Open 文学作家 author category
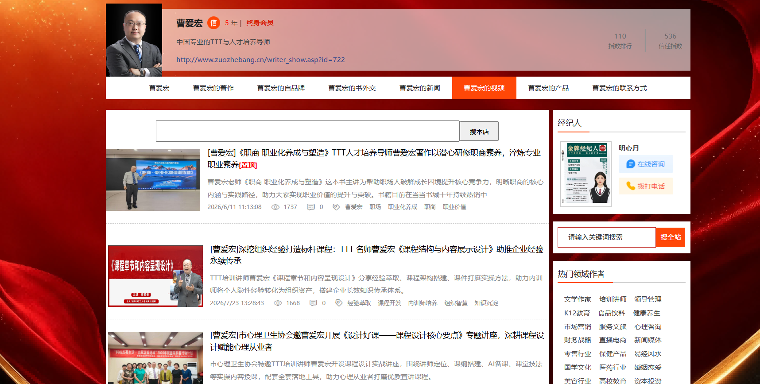760x384 pixels. [x=578, y=299]
